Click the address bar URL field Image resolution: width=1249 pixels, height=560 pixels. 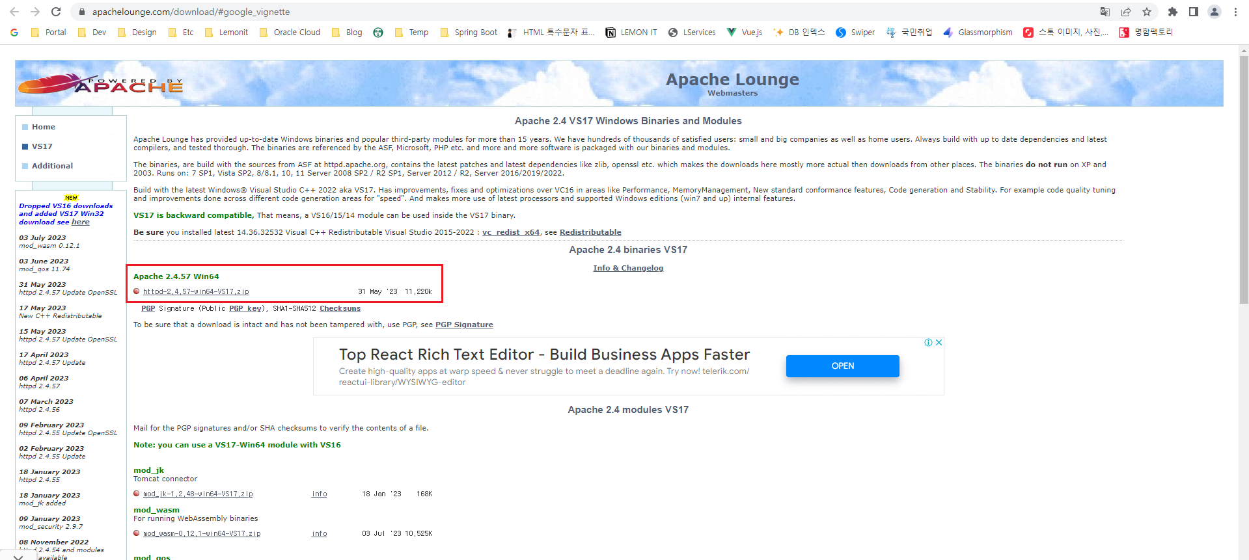pos(586,12)
